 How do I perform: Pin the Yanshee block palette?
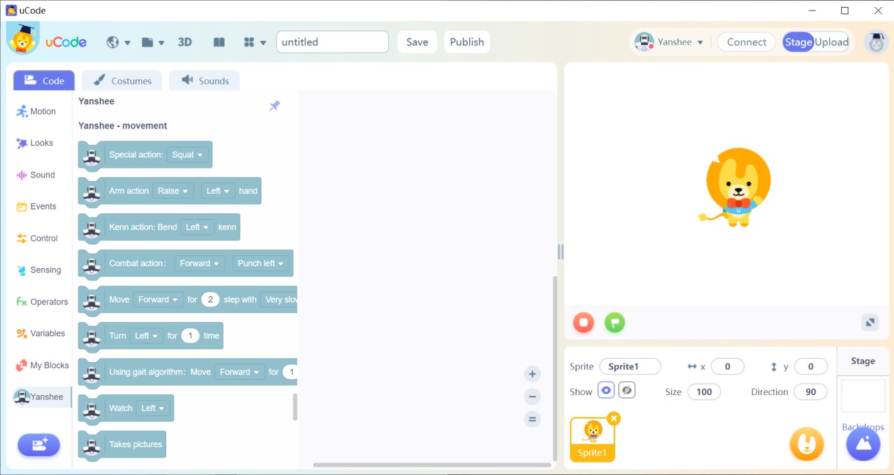pyautogui.click(x=274, y=106)
